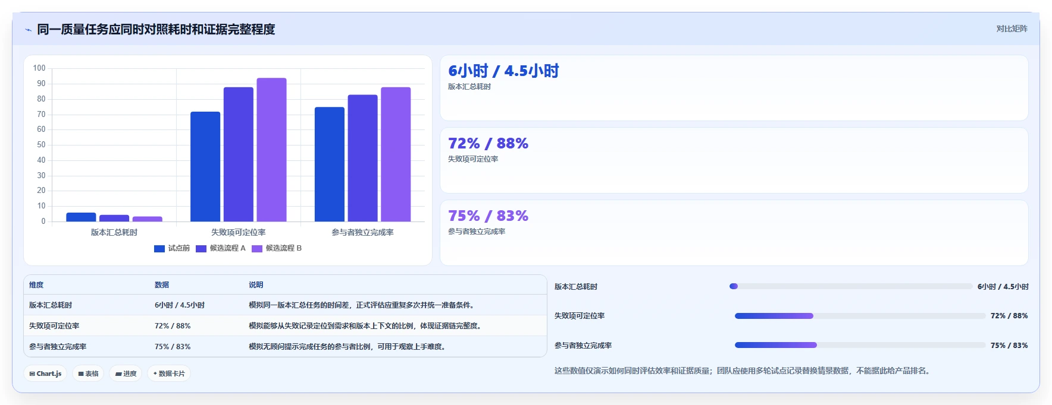Click the 说明 table column header
The height and width of the screenshot is (405, 1052).
[256, 285]
